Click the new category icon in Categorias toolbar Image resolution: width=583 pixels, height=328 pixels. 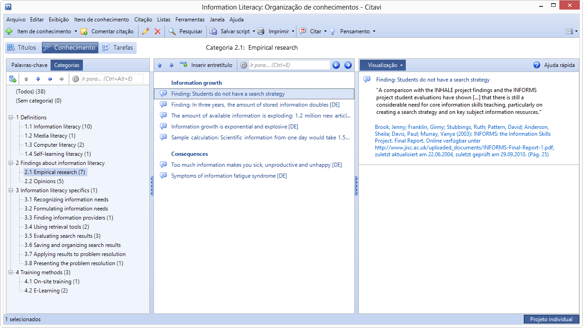coord(13,79)
